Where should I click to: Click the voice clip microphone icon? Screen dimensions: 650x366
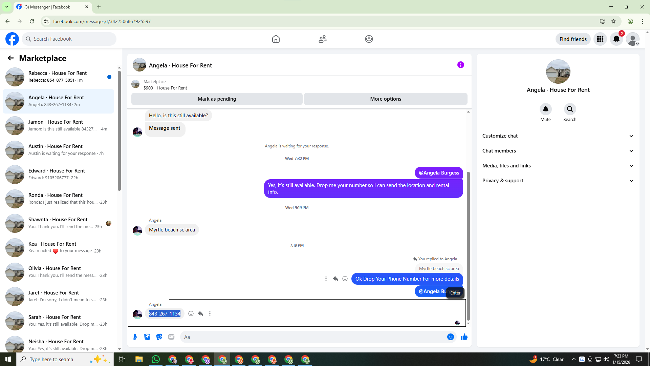[x=135, y=337]
